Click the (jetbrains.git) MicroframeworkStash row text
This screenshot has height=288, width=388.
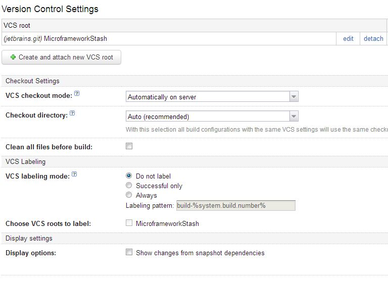click(x=56, y=38)
